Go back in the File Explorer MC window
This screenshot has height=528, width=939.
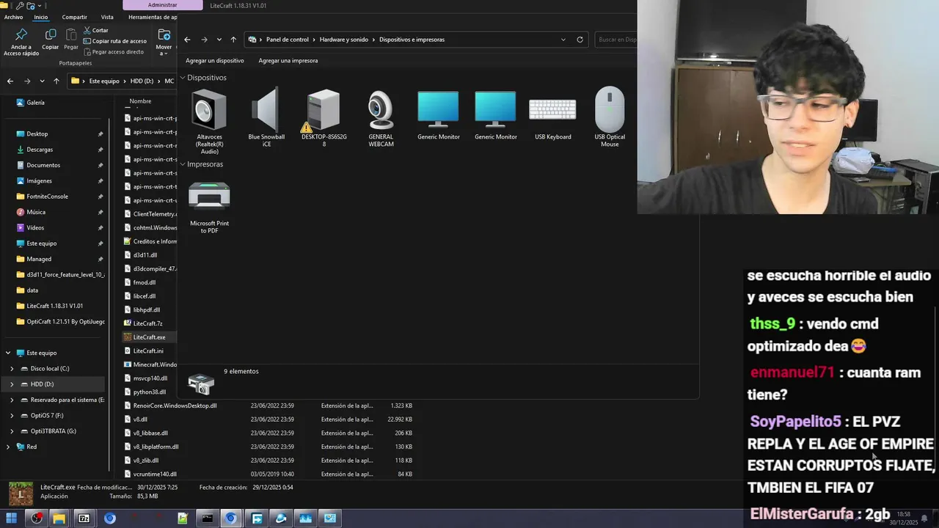(10, 81)
